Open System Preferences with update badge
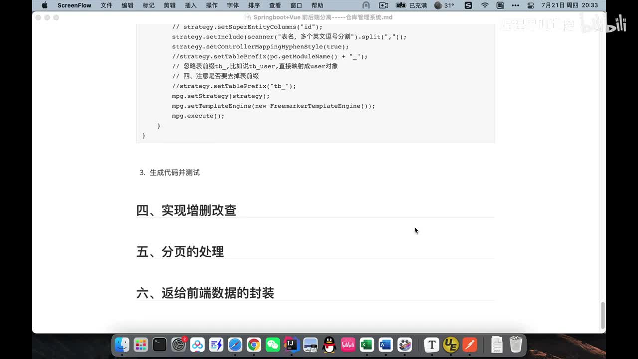 [x=178, y=345]
